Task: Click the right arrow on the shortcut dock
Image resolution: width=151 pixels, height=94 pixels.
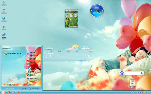Action: pyautogui.click(x=89, y=56)
